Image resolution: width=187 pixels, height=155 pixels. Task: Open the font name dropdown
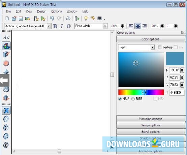(x=49, y=26)
